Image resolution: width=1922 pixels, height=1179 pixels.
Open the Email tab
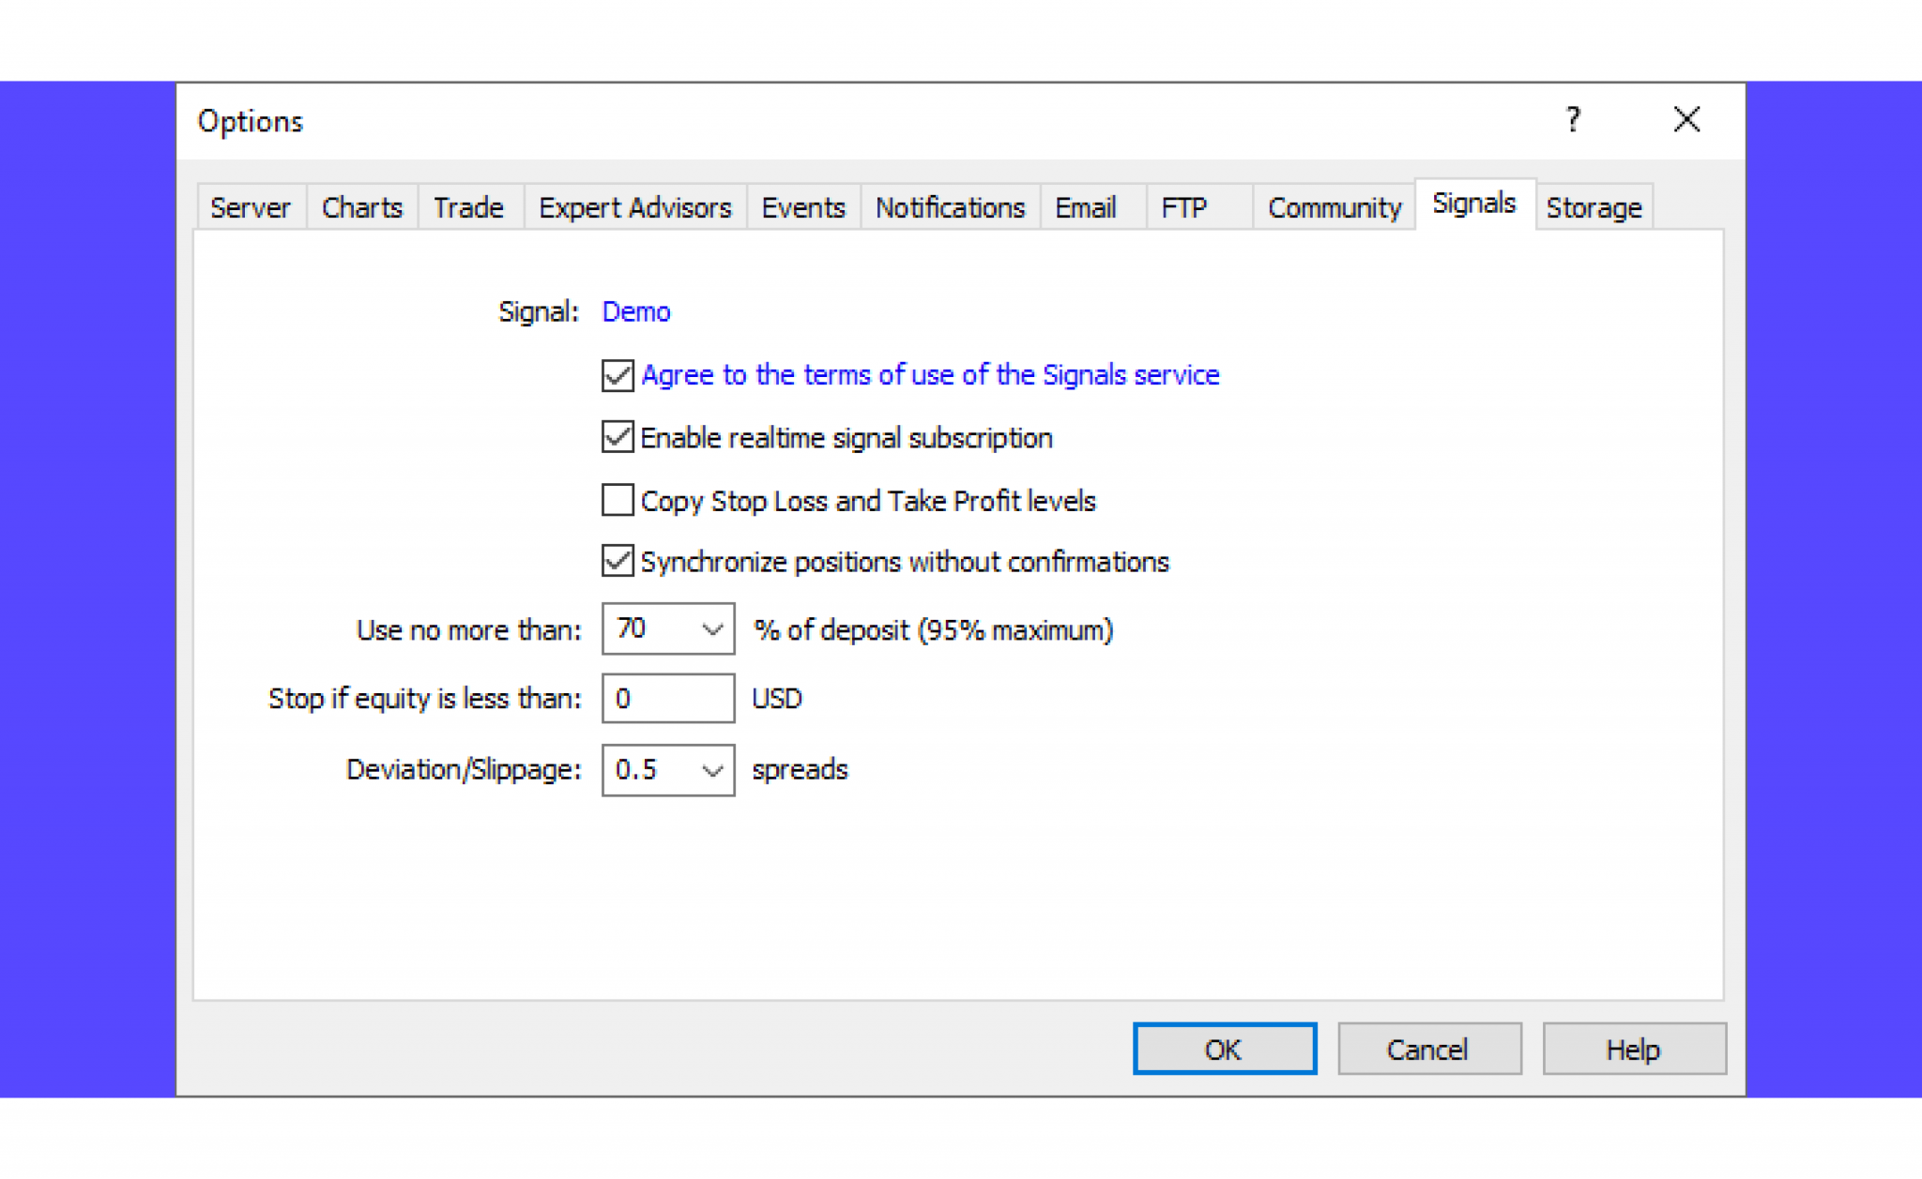pos(1086,207)
